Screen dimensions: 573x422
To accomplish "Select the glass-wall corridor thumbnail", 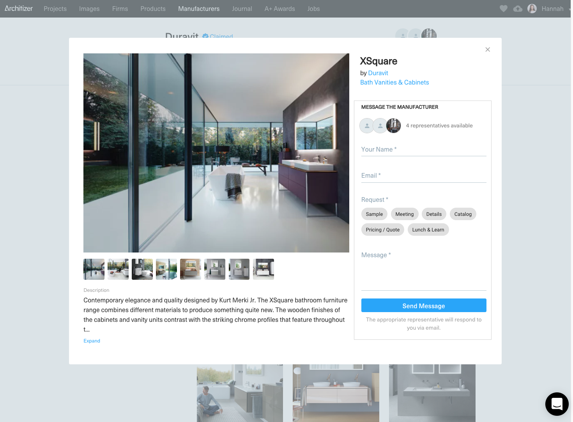I will coord(94,269).
